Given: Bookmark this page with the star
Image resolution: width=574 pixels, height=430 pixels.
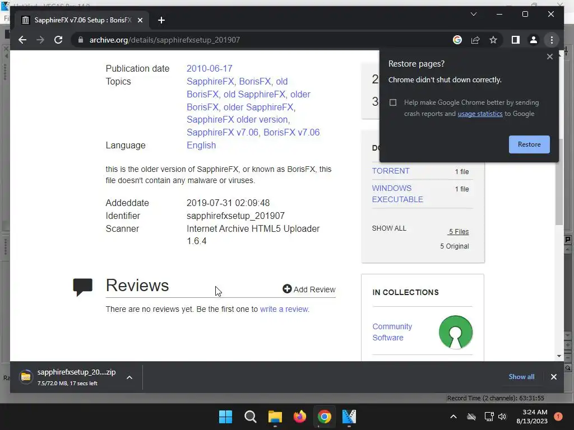Looking at the screenshot, I should (493, 40).
